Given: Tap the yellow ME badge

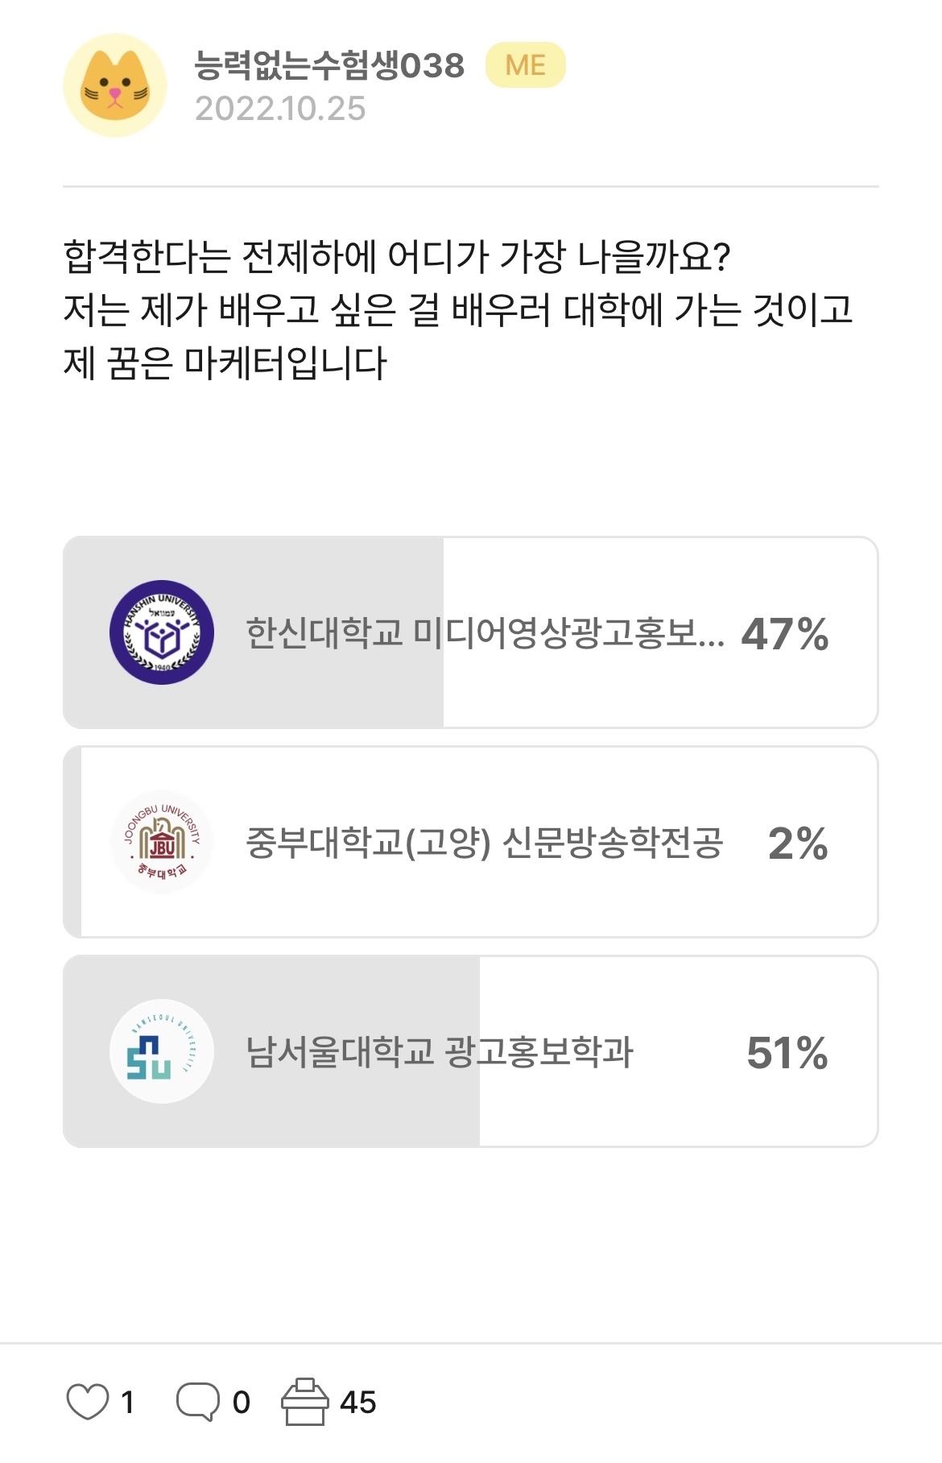Looking at the screenshot, I should [x=525, y=65].
